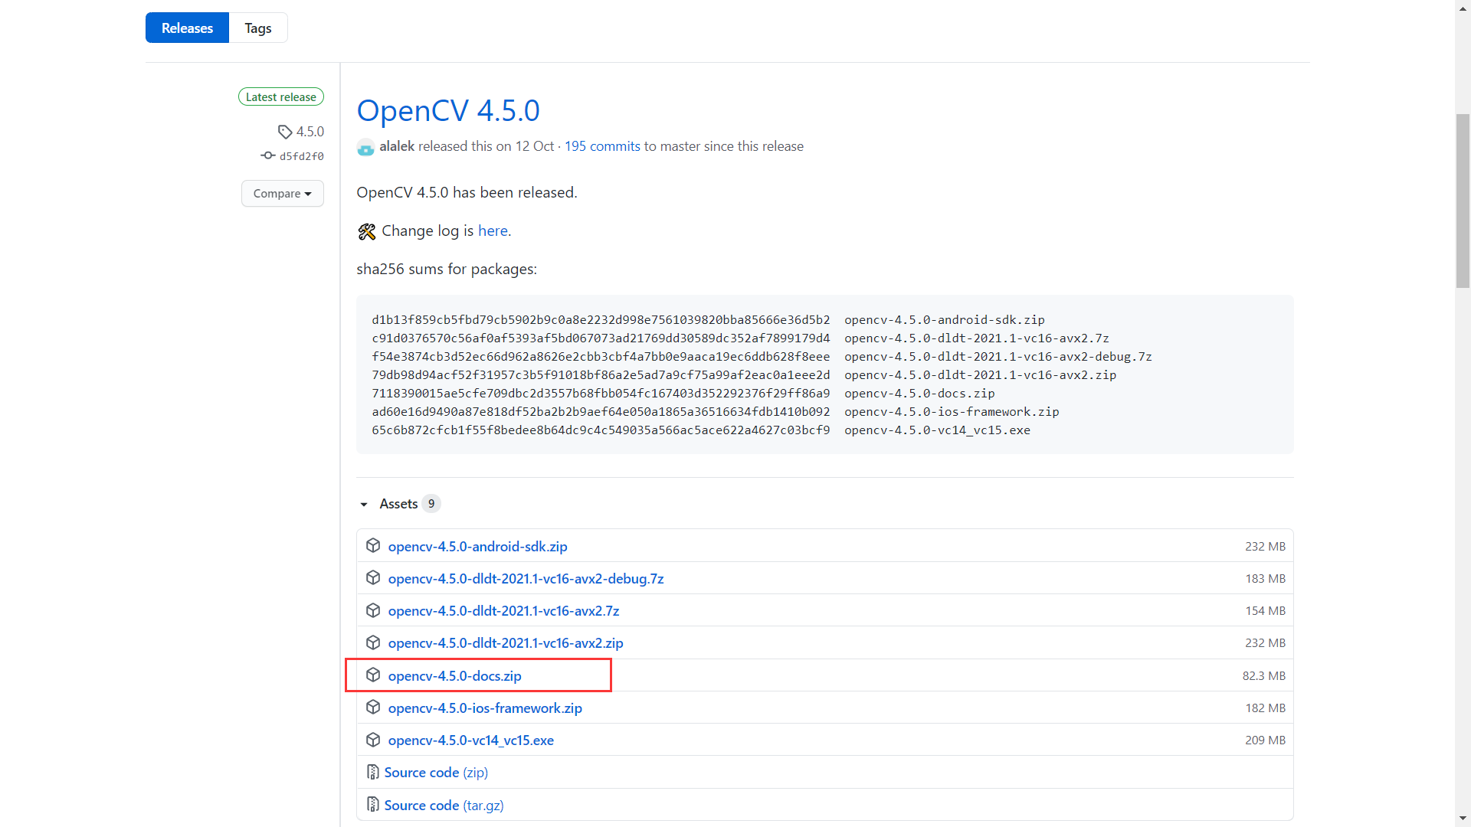The image size is (1471, 827).
Task: Download opencv-4.5.0-dldt-2021.1-vc16-avx2.zip asset
Action: pos(506,643)
